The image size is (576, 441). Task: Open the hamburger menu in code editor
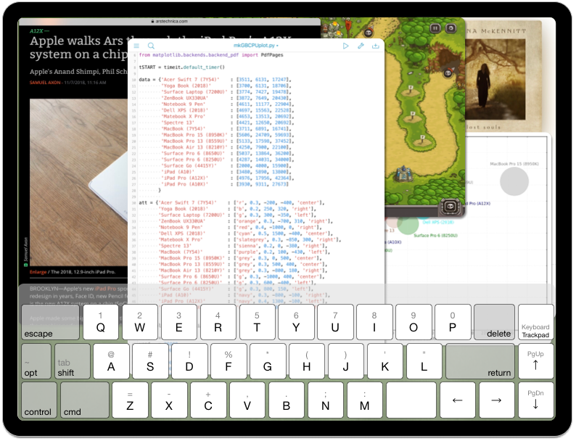point(136,46)
